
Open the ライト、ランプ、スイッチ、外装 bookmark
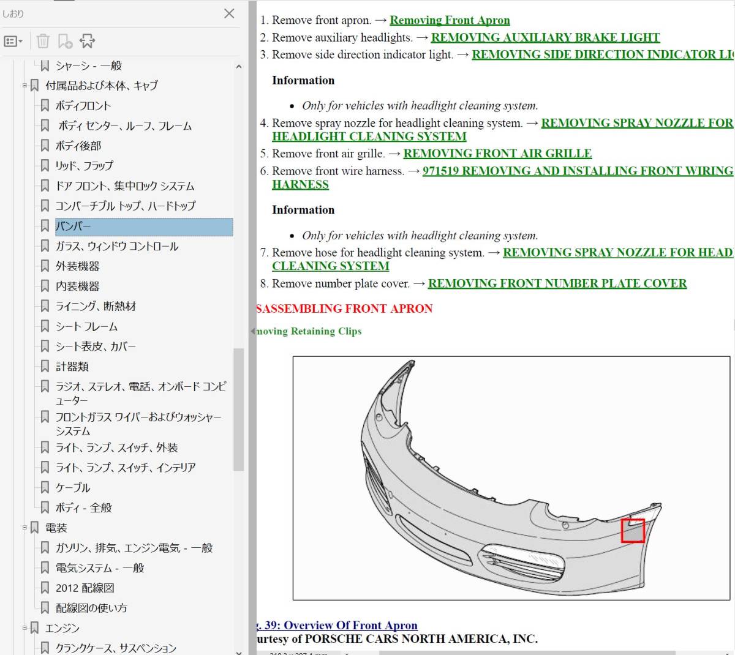(x=116, y=447)
